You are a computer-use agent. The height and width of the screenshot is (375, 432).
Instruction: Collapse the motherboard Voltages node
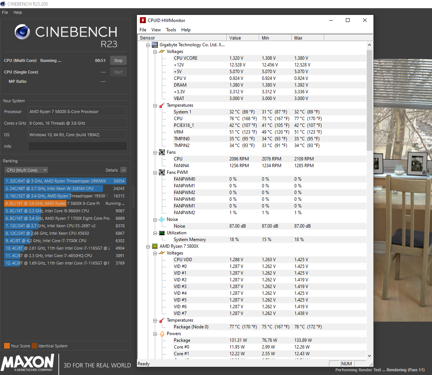tap(155, 52)
